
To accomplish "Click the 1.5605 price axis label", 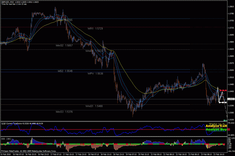I will click(x=231, y=56).
